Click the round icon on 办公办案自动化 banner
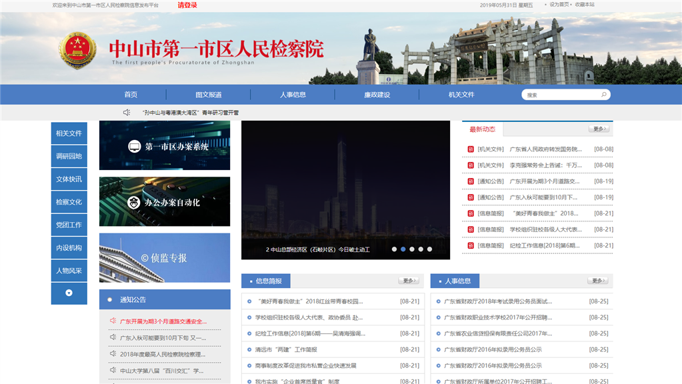Screen dimensions: 682x384 click(133, 202)
